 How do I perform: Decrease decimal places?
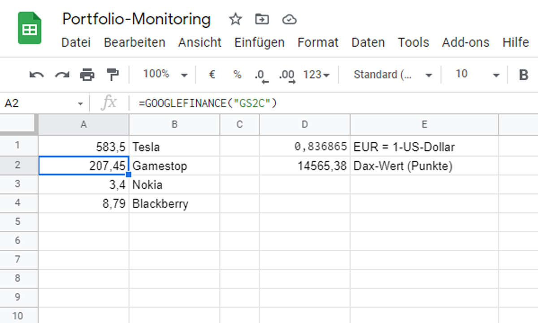pos(261,75)
